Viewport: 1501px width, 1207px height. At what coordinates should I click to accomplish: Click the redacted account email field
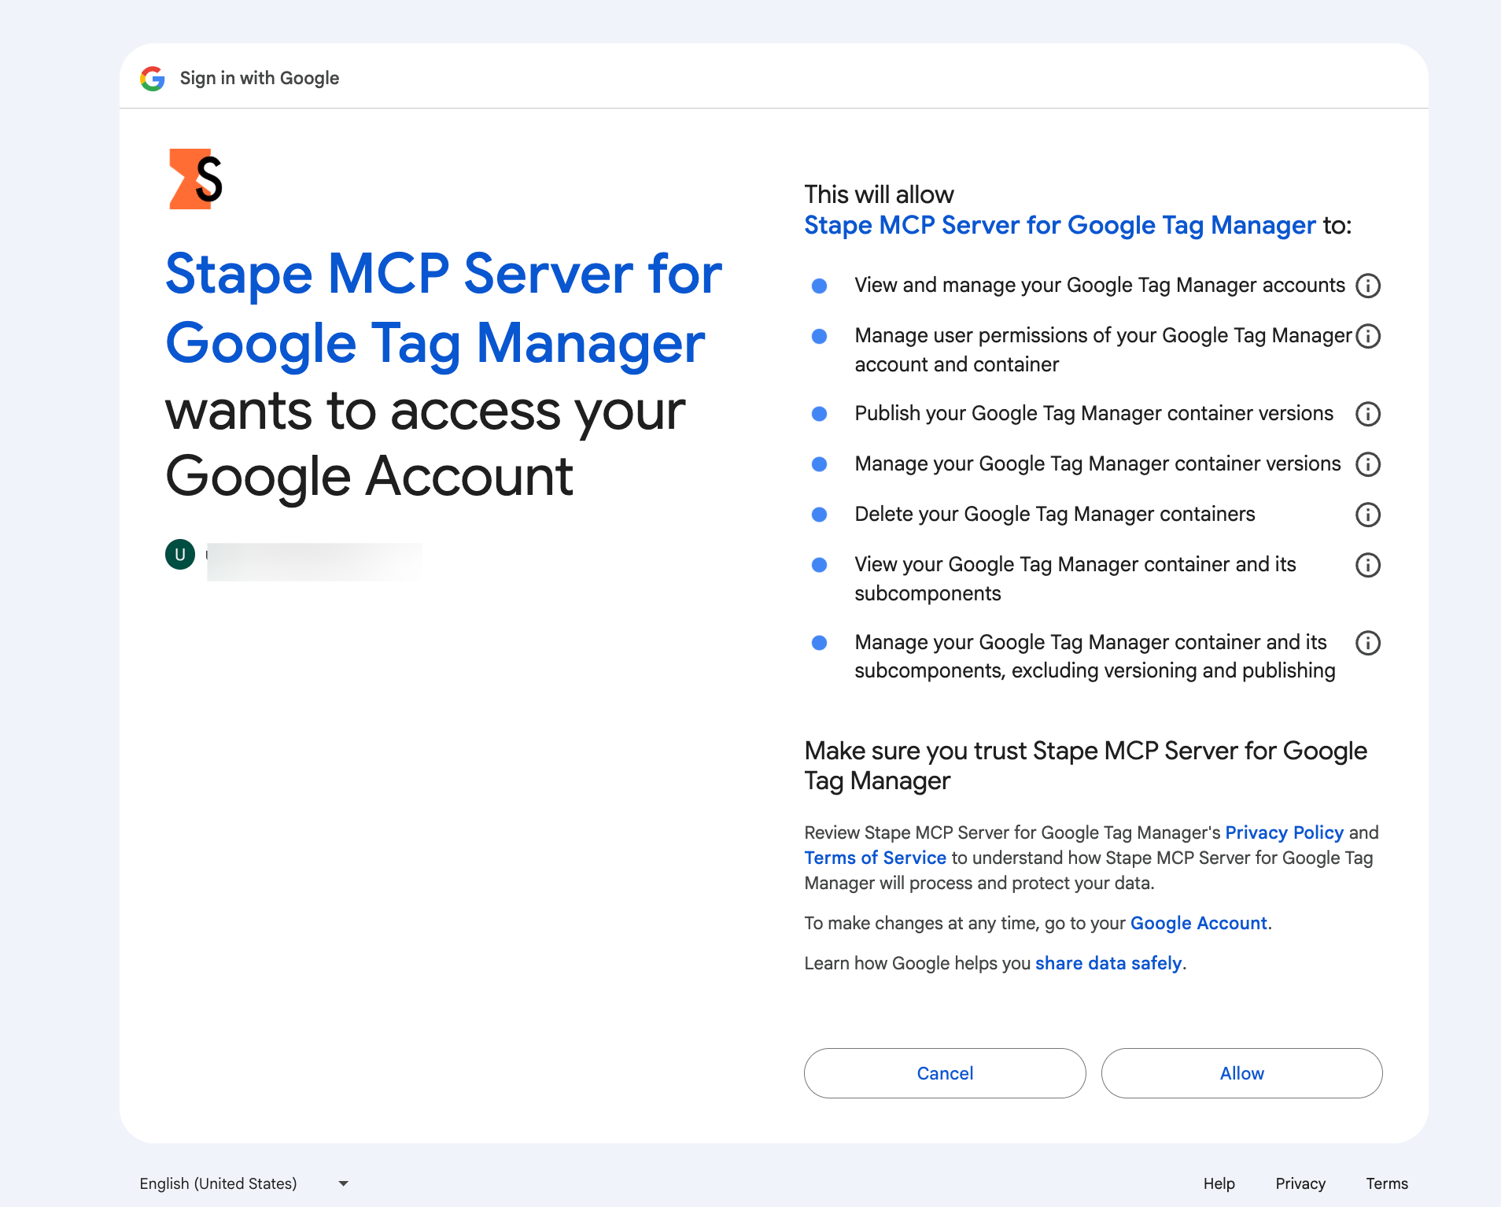(314, 561)
